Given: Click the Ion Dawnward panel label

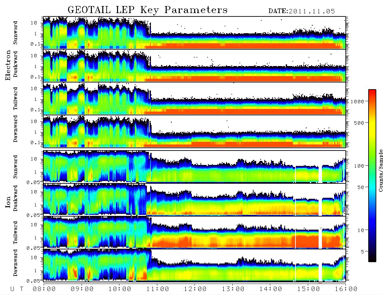Looking at the screenshot, I should click(15, 263).
